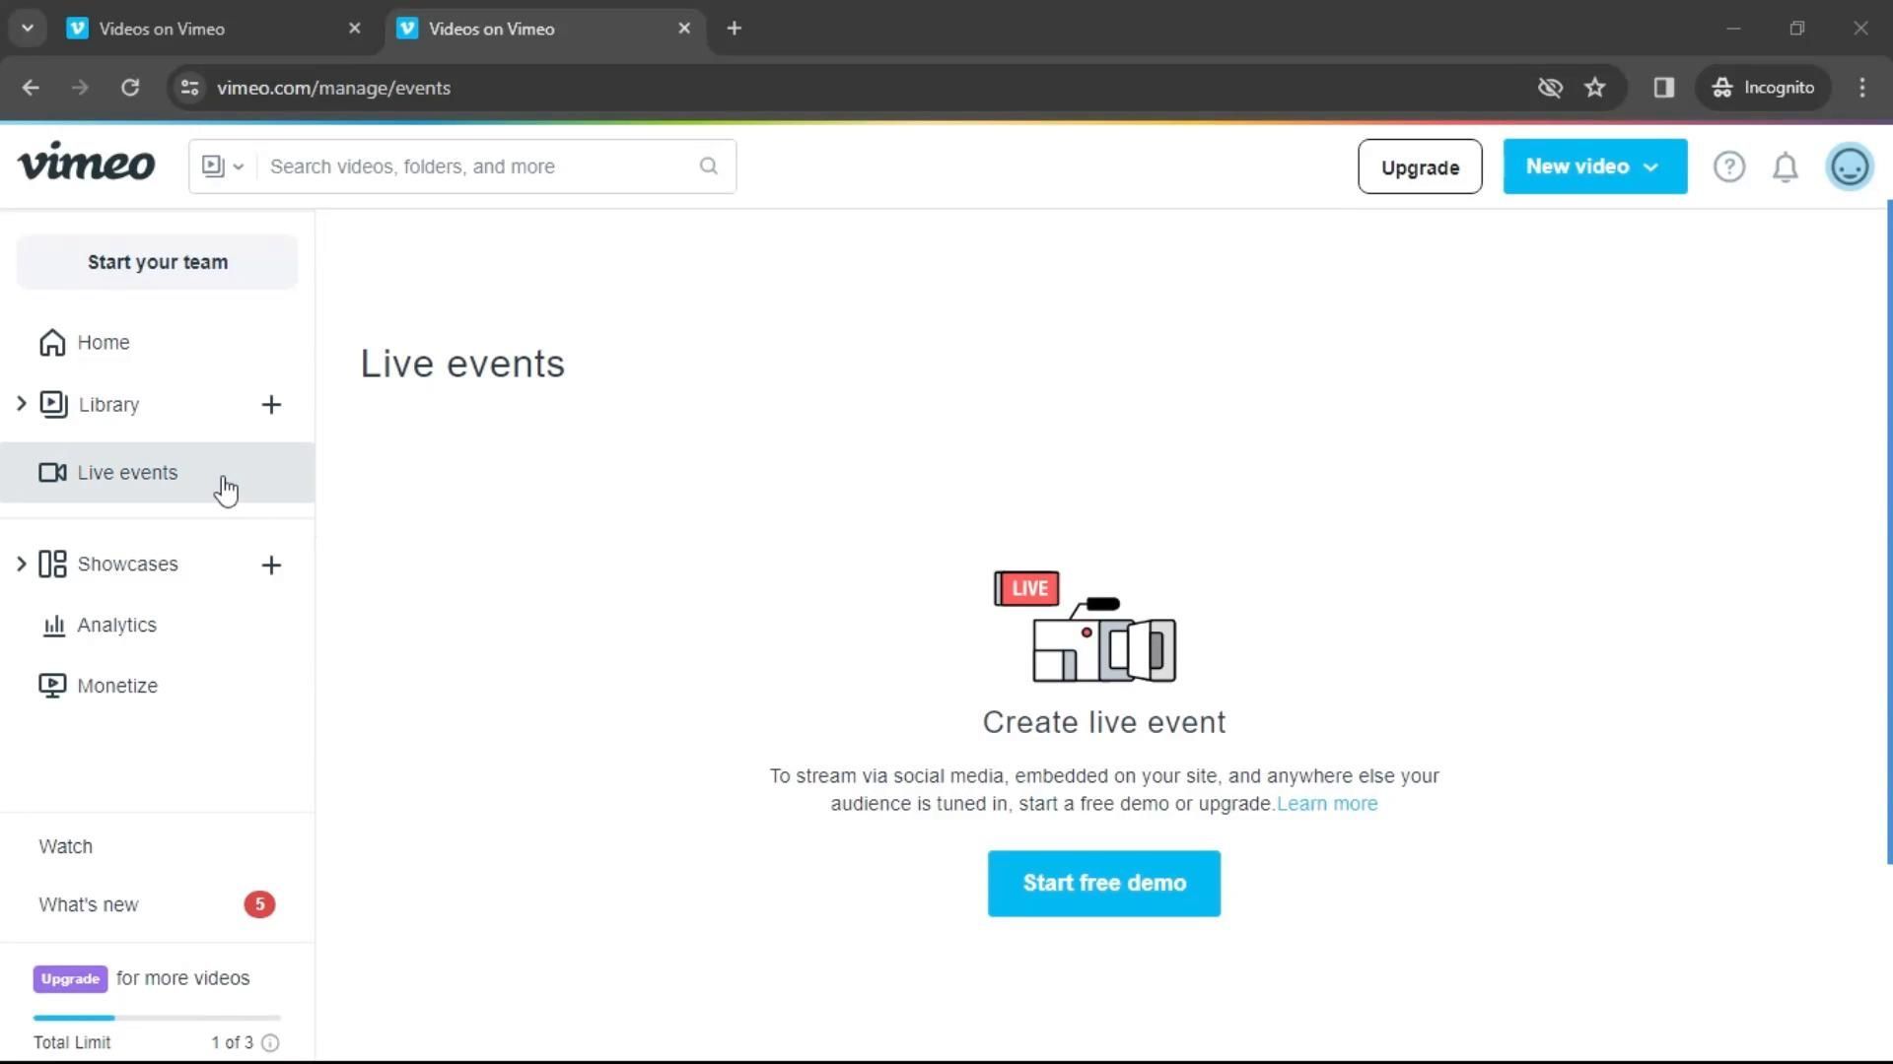Click the search magnifier icon
This screenshot has height=1064, width=1893.
709,166
